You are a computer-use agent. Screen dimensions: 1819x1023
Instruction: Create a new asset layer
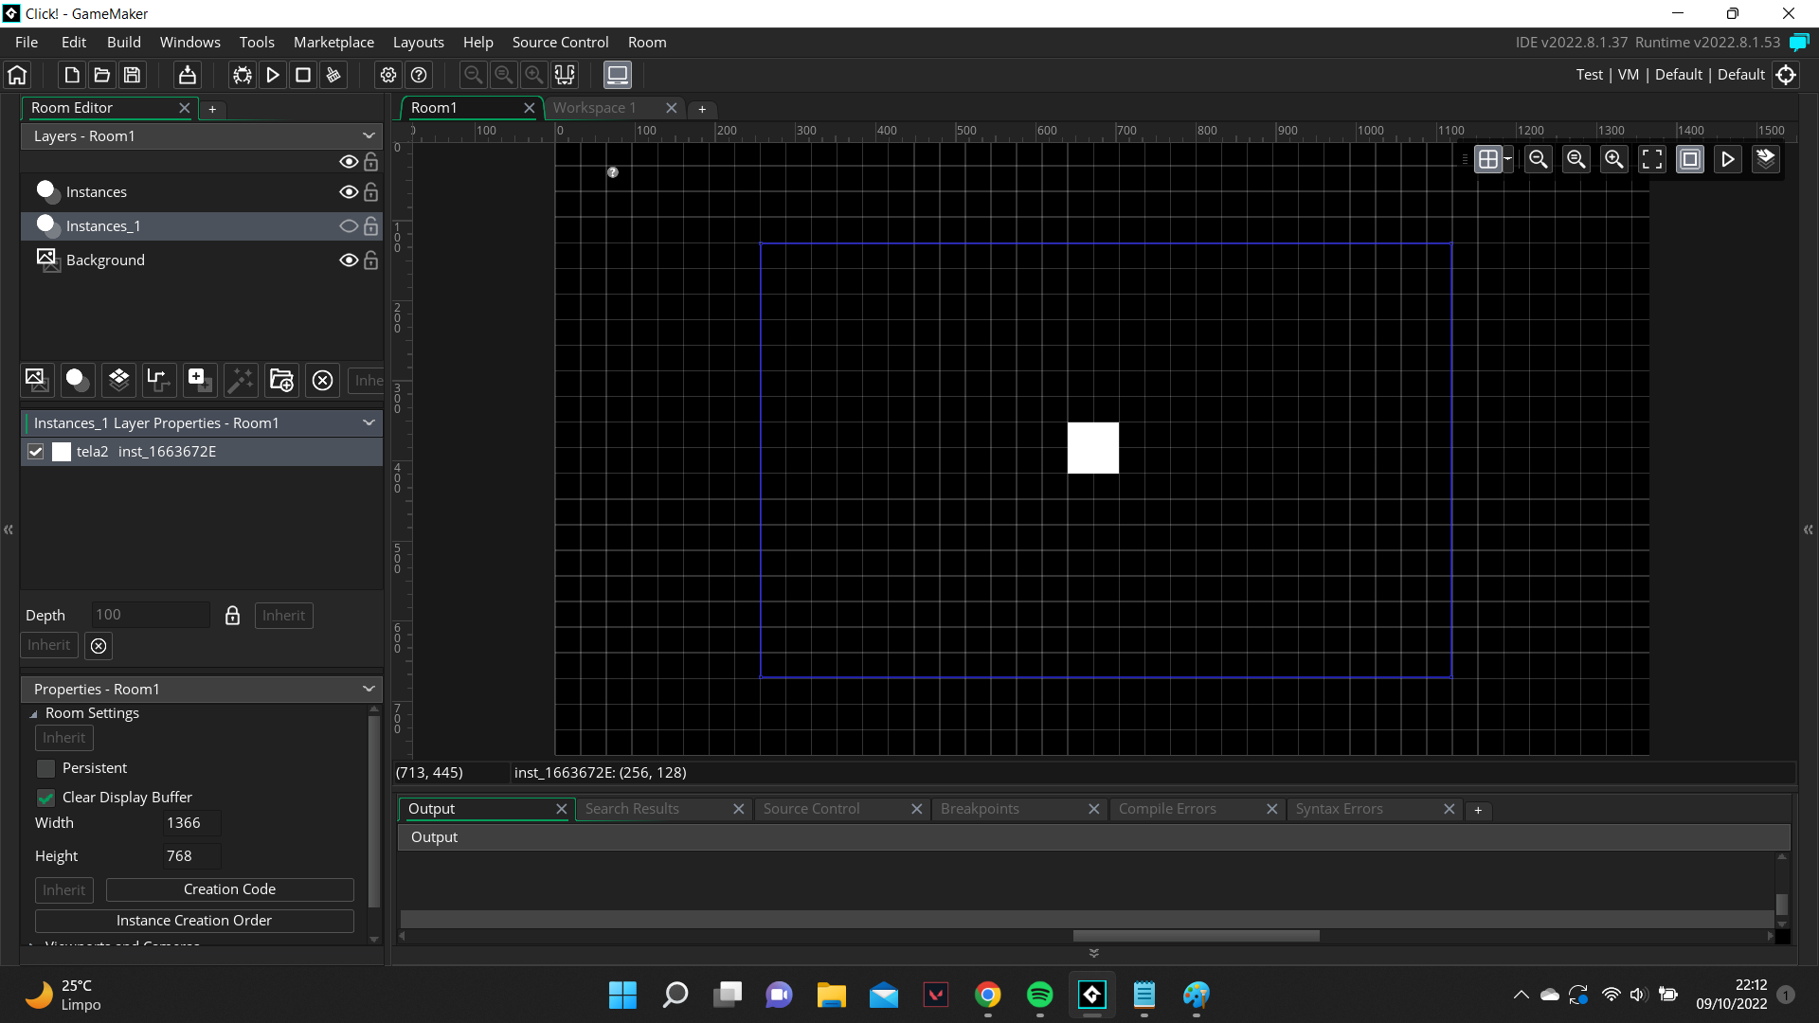200,380
